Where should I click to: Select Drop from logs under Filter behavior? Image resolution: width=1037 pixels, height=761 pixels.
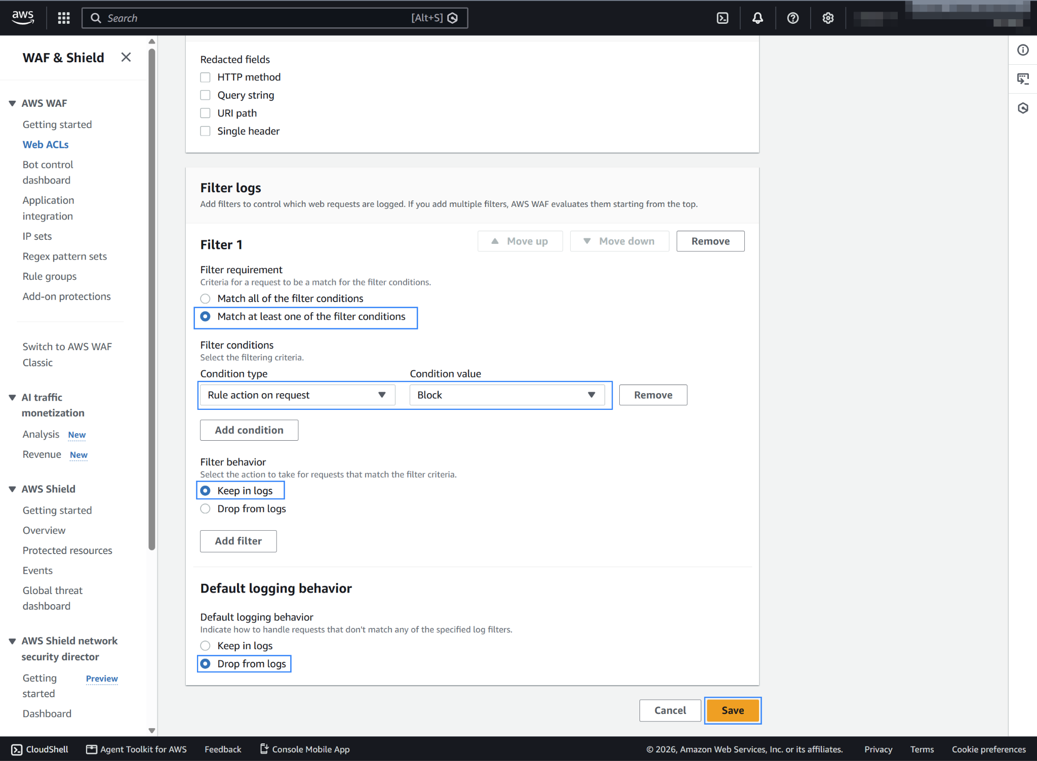click(x=205, y=509)
